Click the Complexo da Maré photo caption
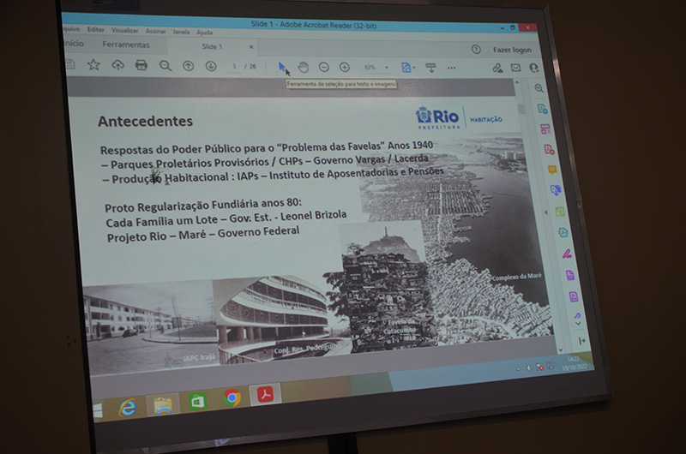This screenshot has width=686, height=454. (517, 277)
